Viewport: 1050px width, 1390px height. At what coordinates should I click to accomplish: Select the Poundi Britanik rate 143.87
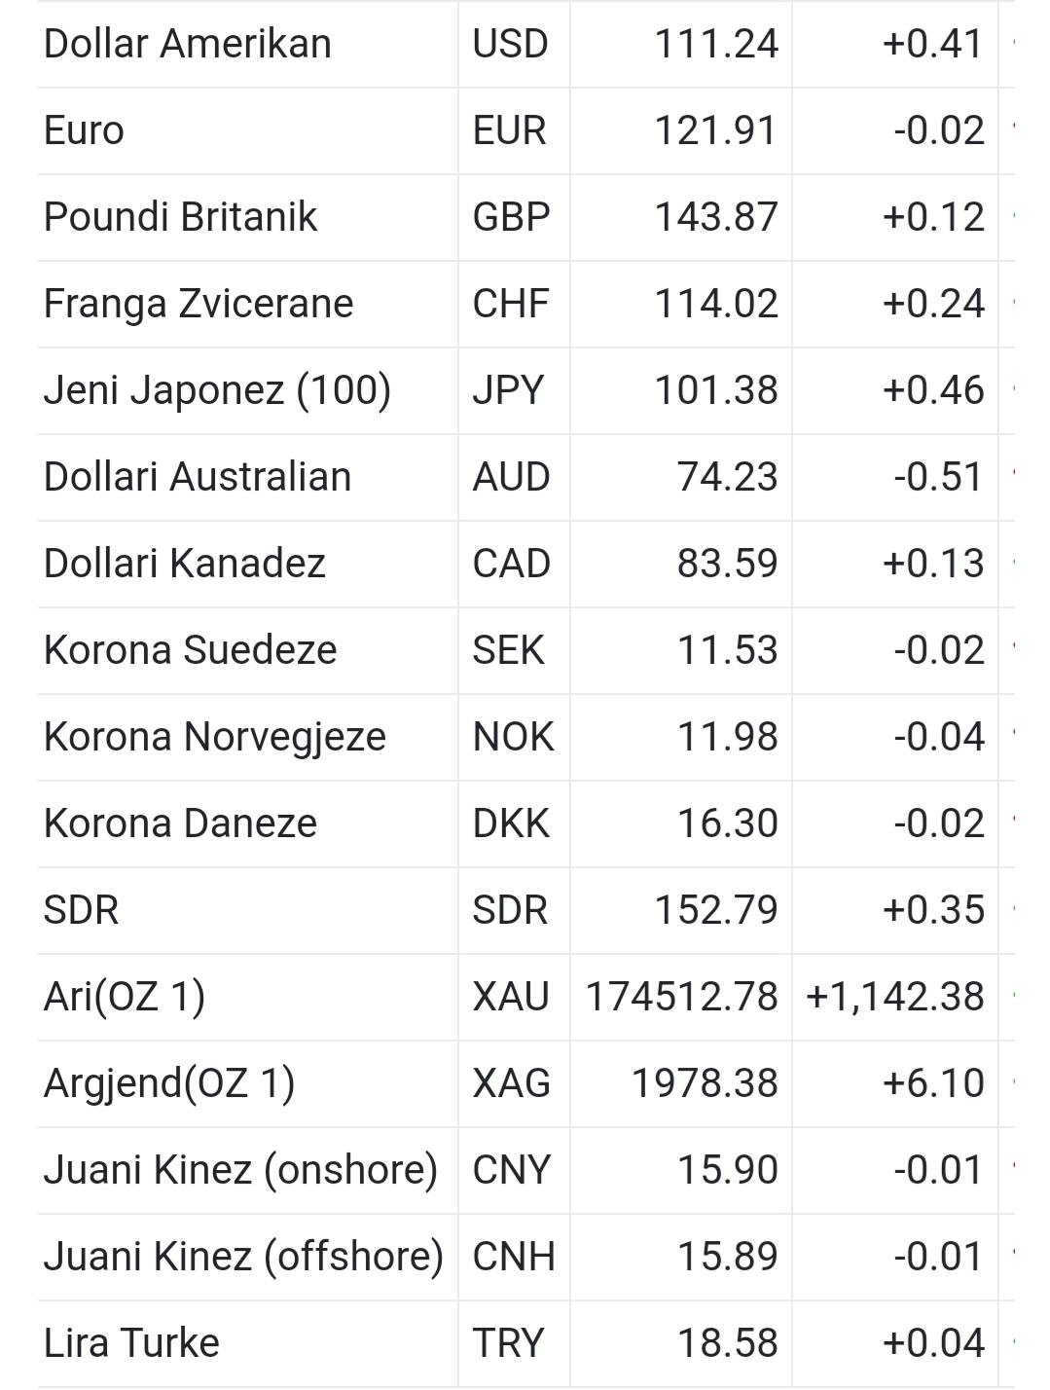coord(716,217)
